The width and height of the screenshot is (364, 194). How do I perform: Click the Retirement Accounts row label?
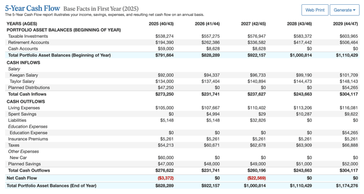point(29,42)
